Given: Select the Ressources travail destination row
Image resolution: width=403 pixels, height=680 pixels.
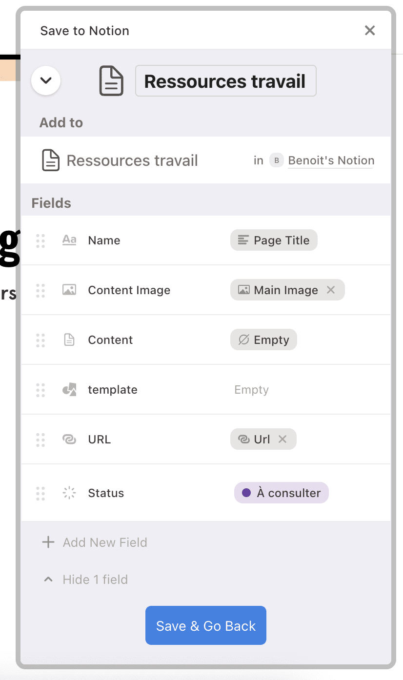Looking at the screenshot, I should (205, 160).
